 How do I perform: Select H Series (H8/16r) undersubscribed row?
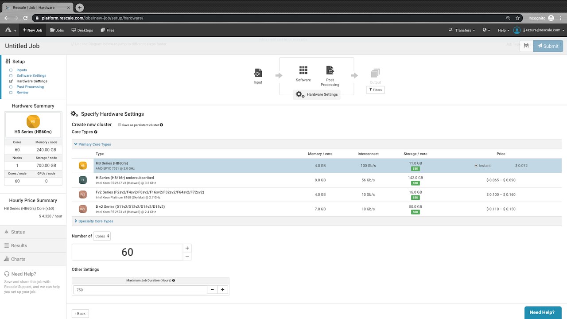(x=316, y=180)
